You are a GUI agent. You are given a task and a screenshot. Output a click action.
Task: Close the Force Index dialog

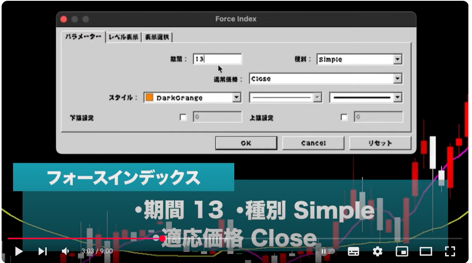pos(64,19)
